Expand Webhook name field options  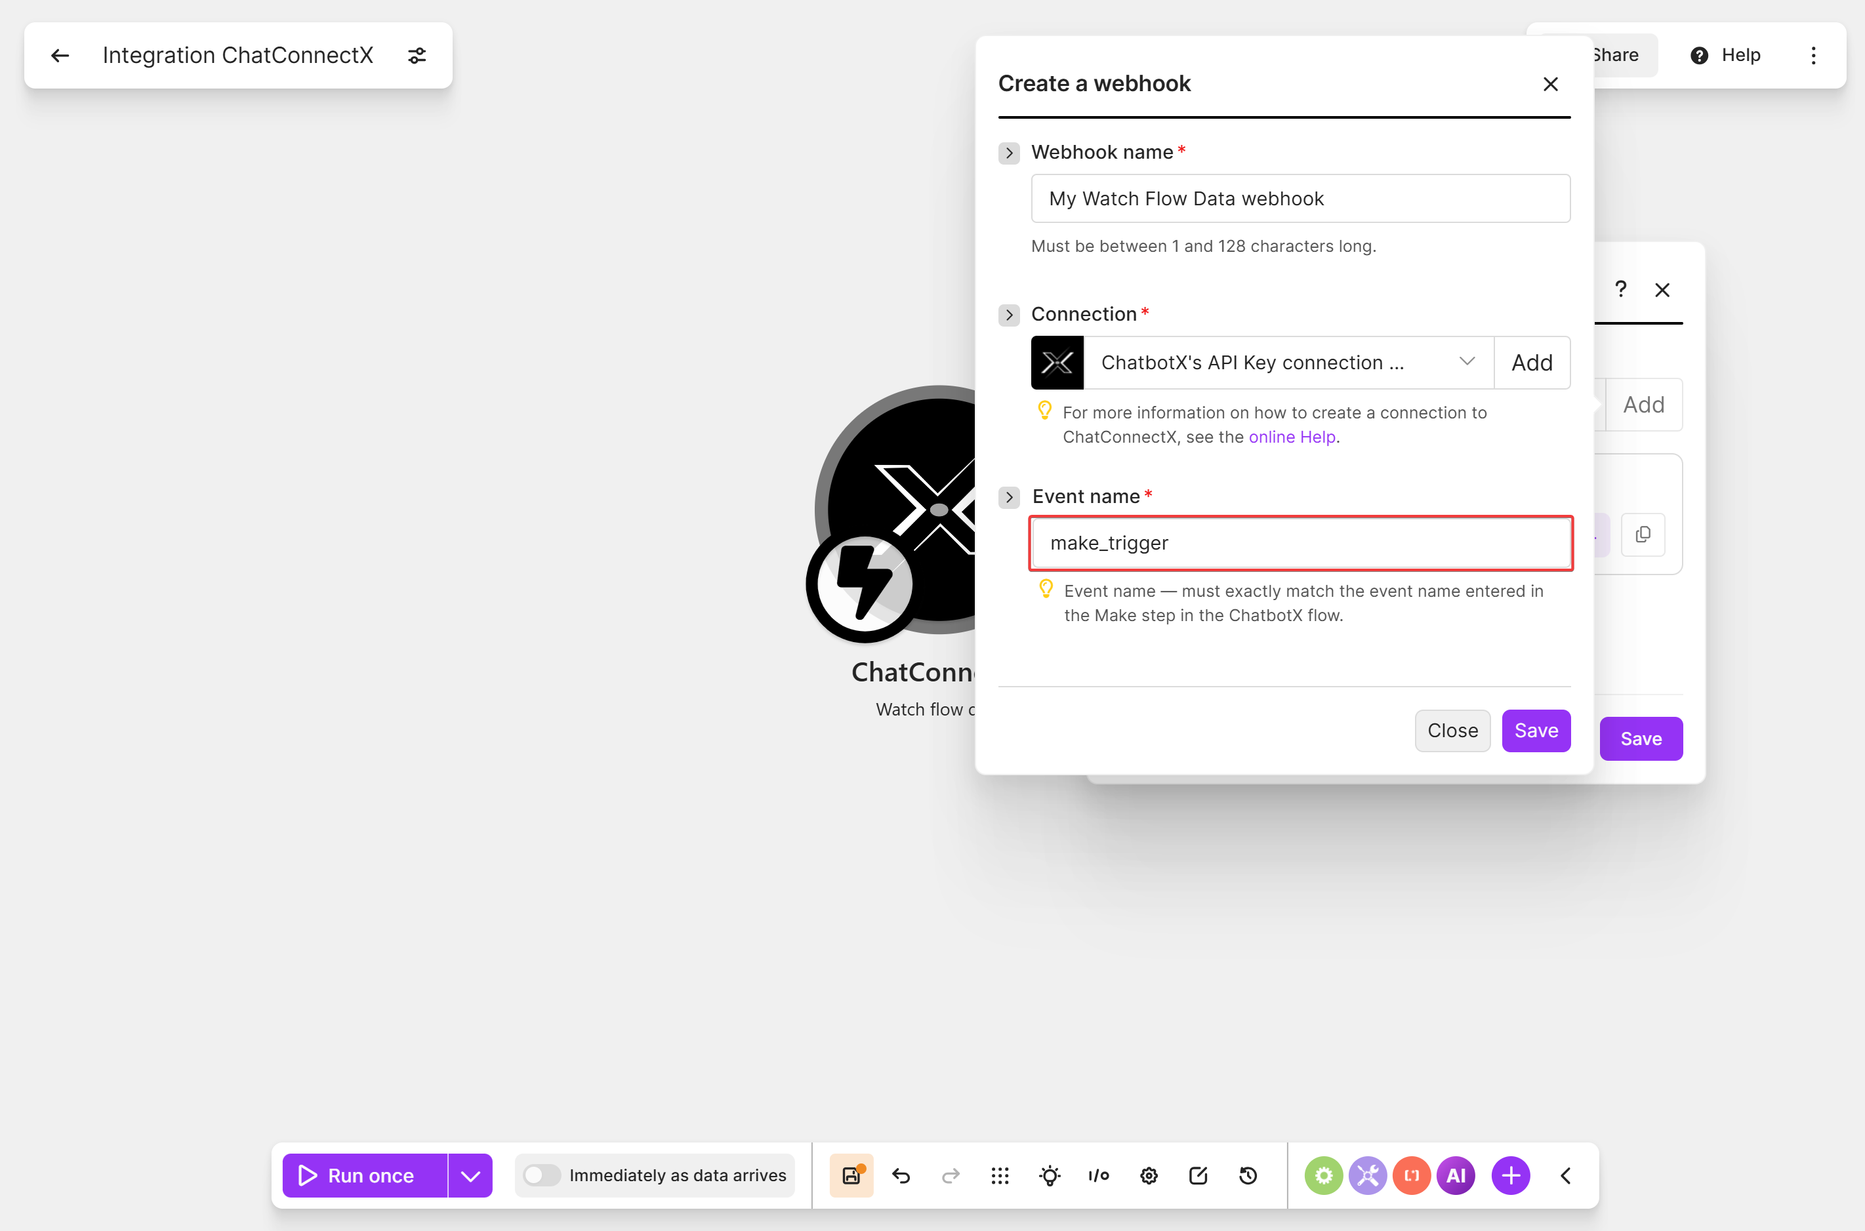(x=1009, y=152)
